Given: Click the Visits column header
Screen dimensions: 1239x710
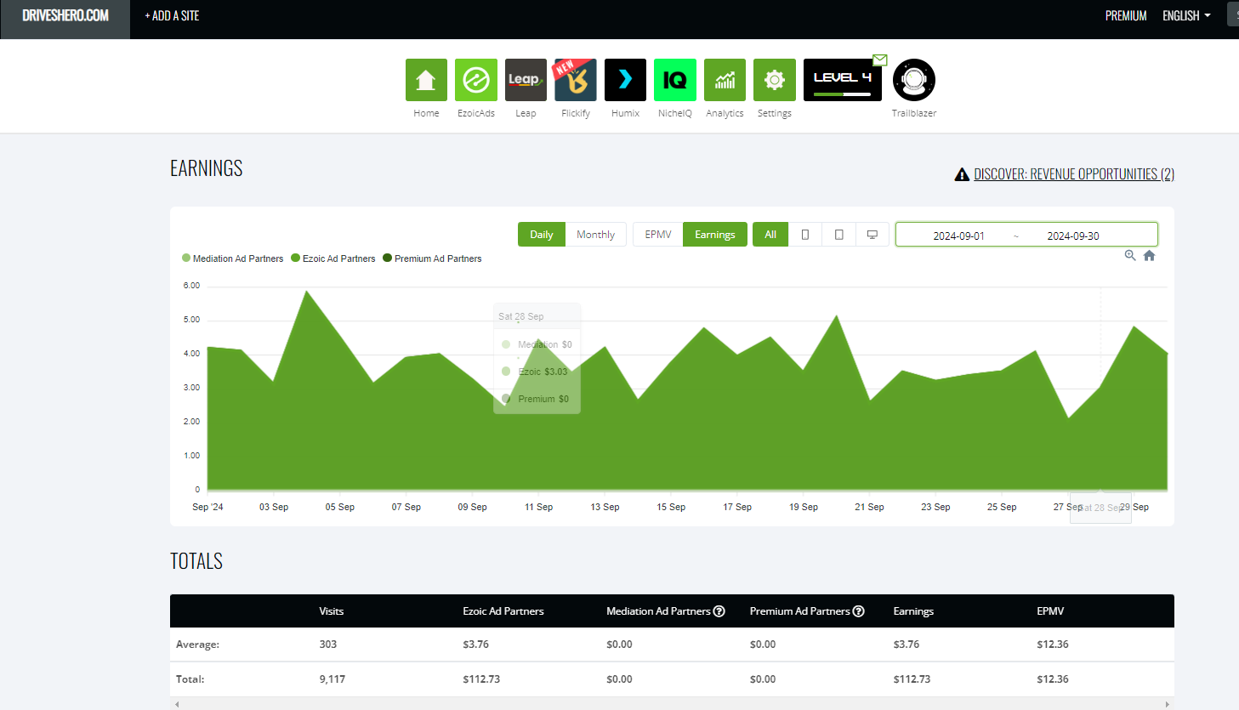Looking at the screenshot, I should (332, 611).
